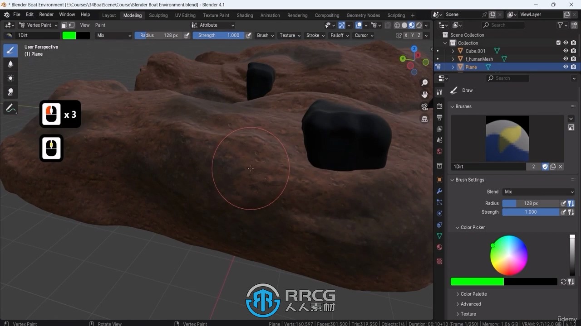581x326 pixels.
Task: Expand the Texture panel in properties
Action: click(458, 314)
